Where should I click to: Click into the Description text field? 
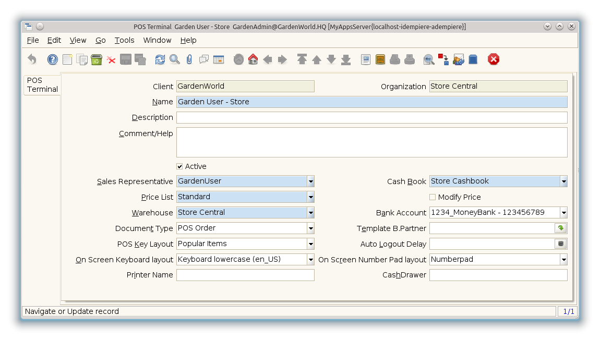pos(371,118)
